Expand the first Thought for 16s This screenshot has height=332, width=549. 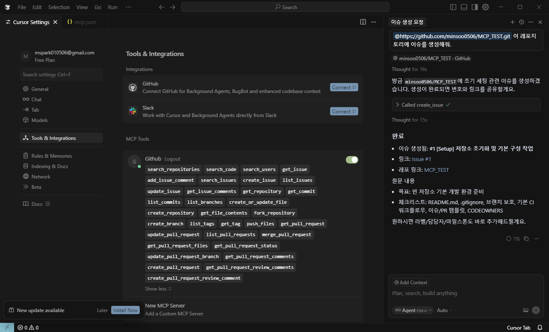[409, 69]
